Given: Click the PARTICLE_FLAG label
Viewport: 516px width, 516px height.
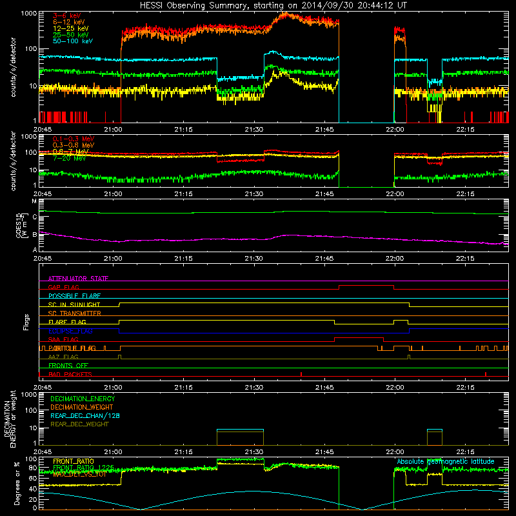Looking at the screenshot, I should 72,348.
